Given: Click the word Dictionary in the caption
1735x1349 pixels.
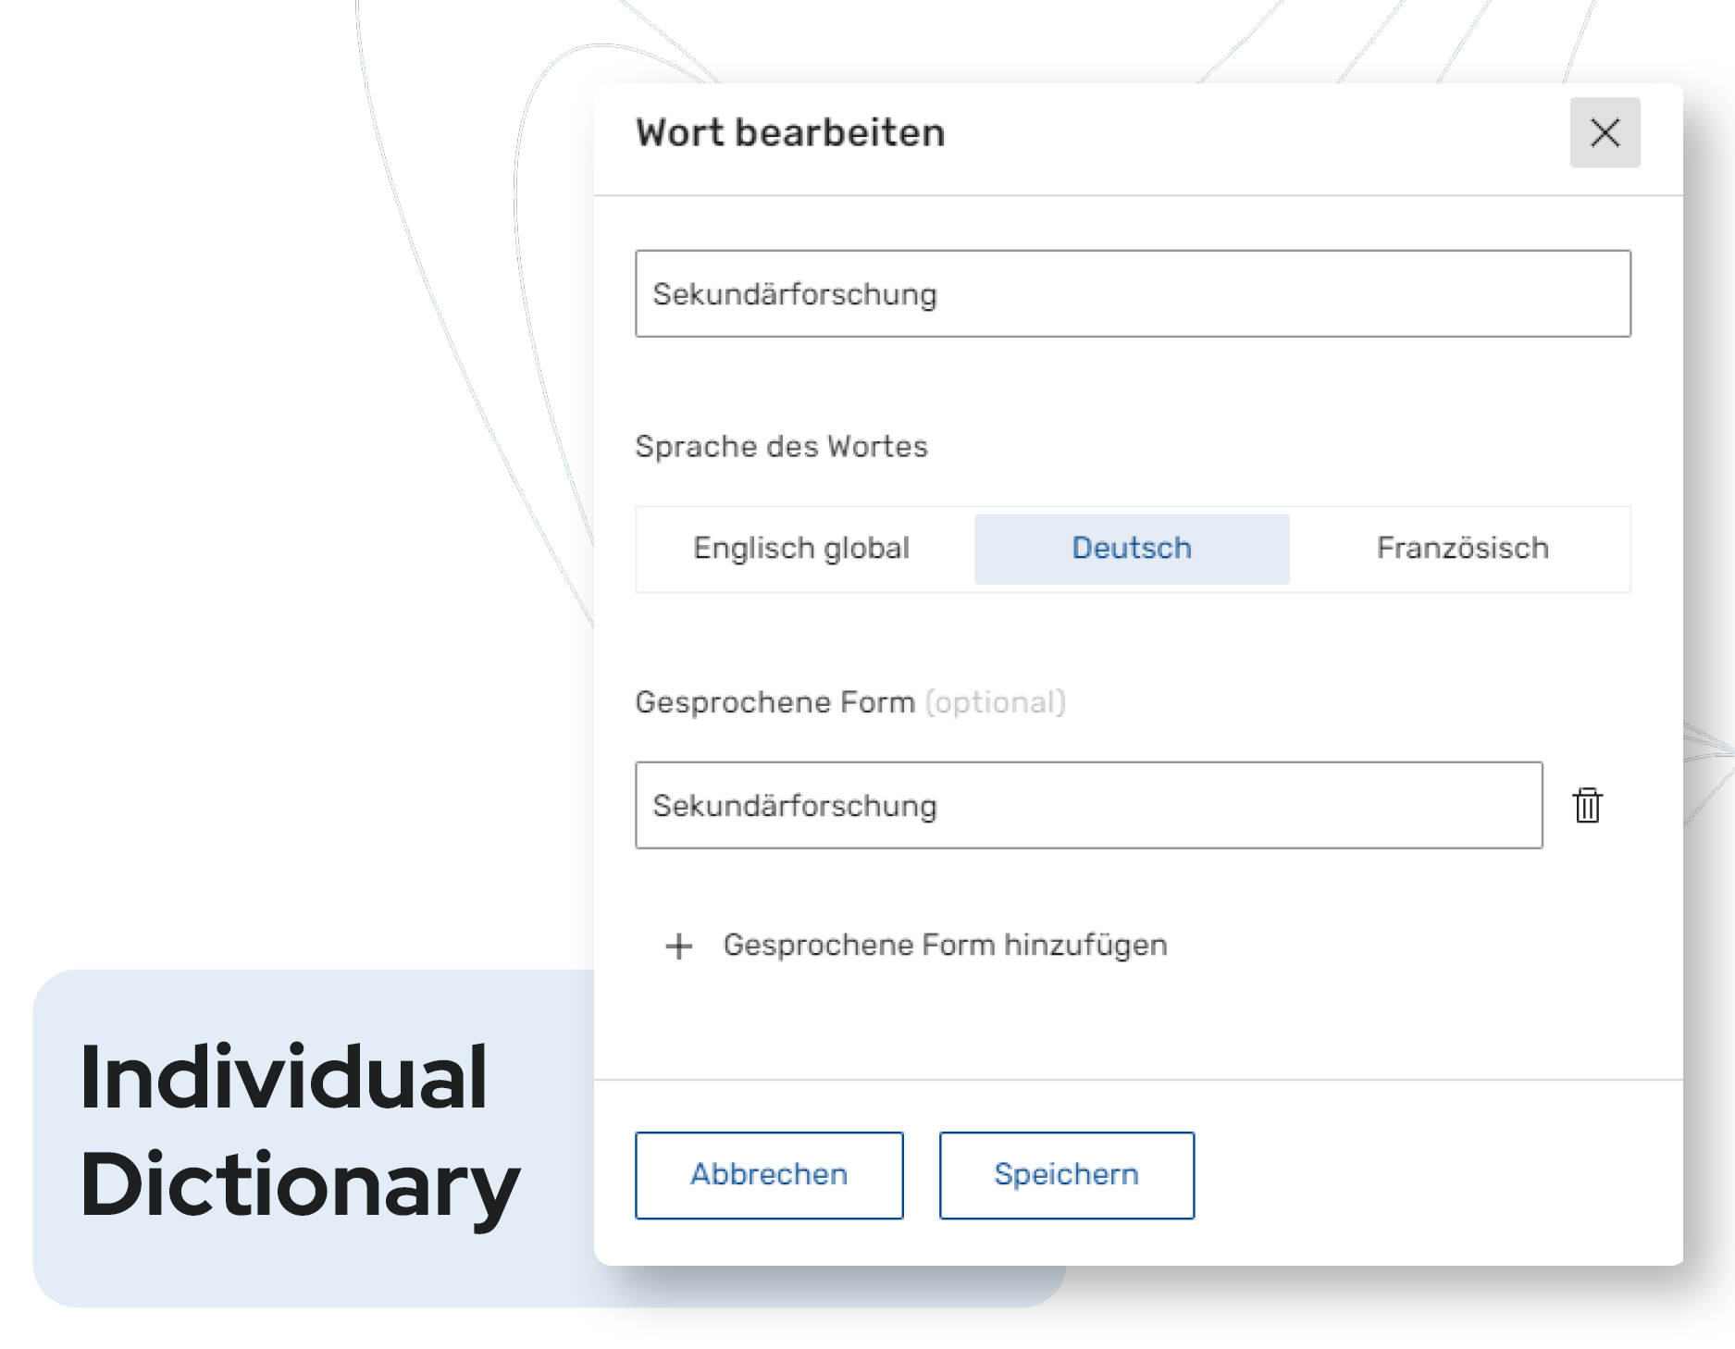Looking at the screenshot, I should 300,1184.
